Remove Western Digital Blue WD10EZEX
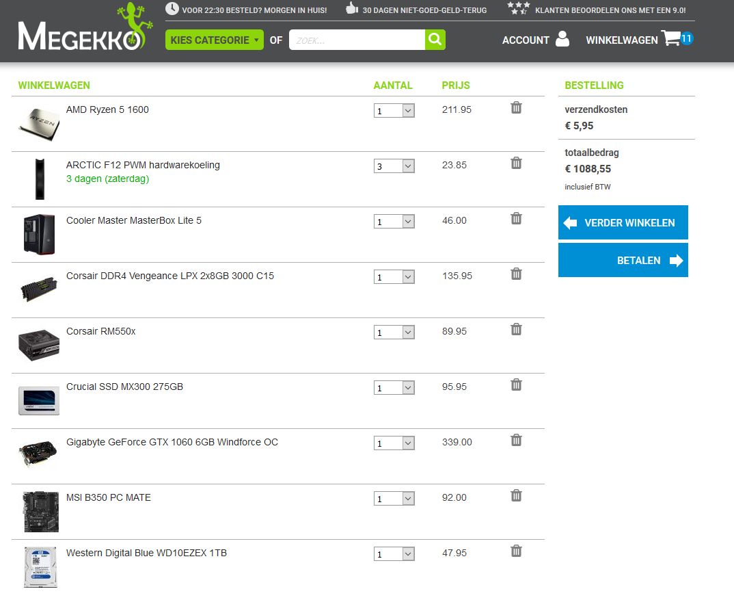This screenshot has height=600, width=734. click(x=516, y=550)
